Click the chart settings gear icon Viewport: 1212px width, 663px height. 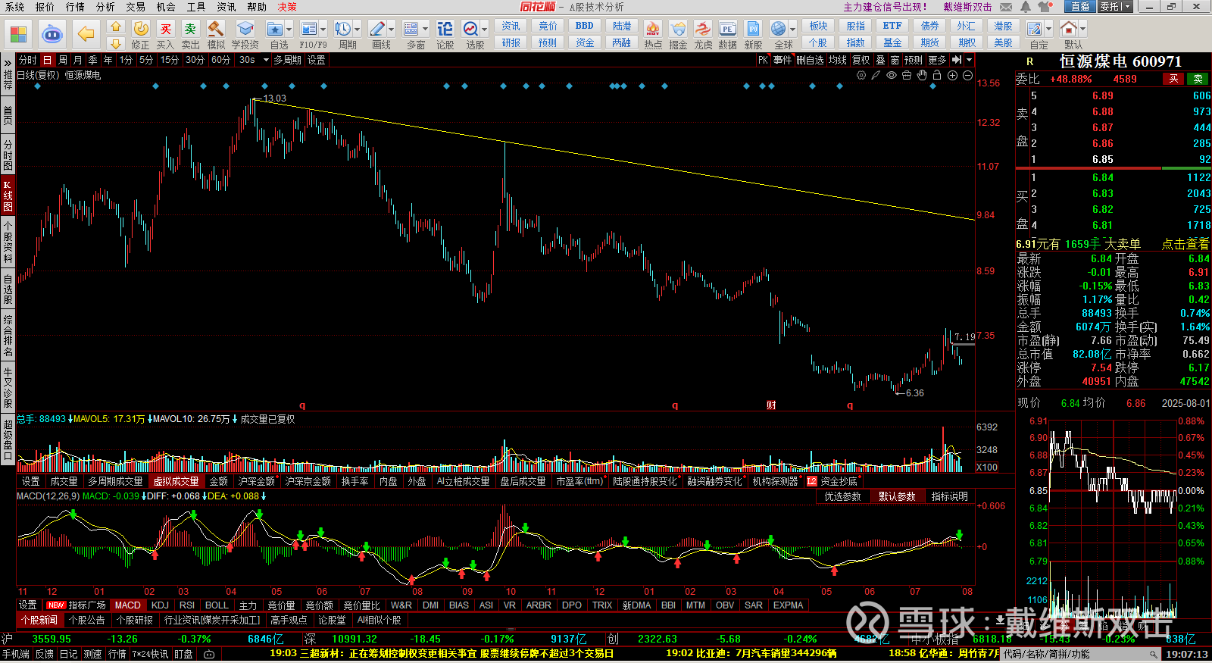click(861, 75)
